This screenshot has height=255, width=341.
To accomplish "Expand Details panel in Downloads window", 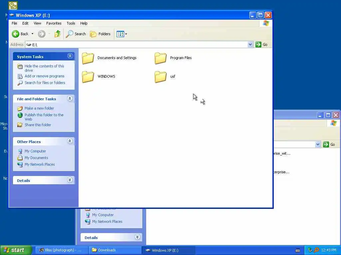I will 137,237.
